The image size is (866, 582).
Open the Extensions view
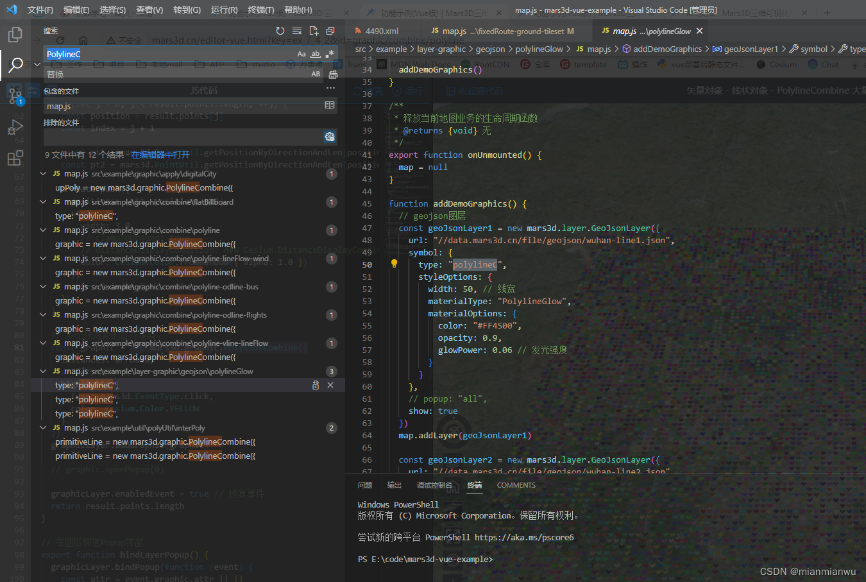[x=15, y=157]
